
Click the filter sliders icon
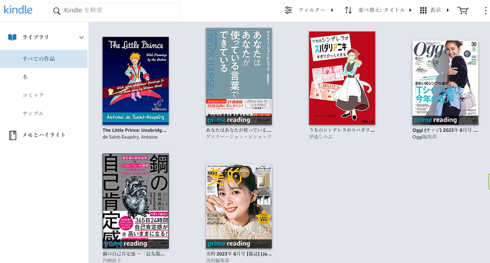pyautogui.click(x=288, y=10)
